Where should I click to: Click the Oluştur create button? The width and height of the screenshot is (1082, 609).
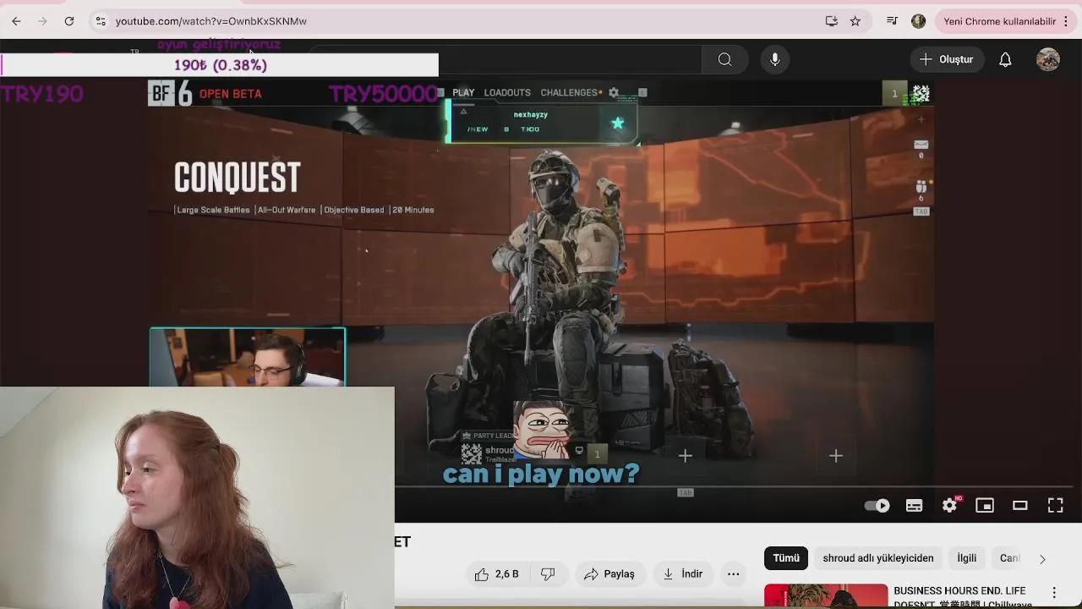[947, 59]
